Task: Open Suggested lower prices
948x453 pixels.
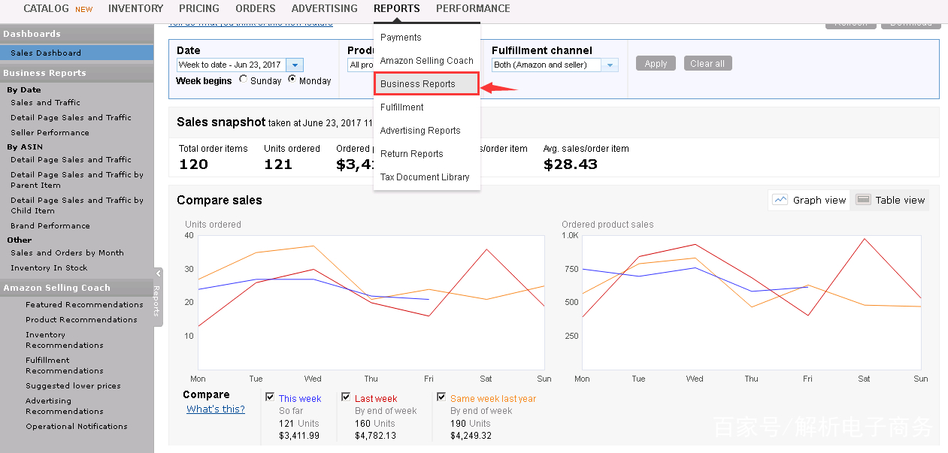Action: click(x=73, y=386)
